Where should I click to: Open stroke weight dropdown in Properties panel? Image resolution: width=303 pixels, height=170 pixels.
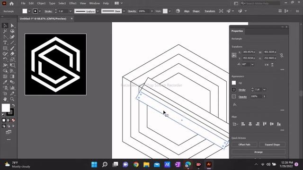click(264, 90)
